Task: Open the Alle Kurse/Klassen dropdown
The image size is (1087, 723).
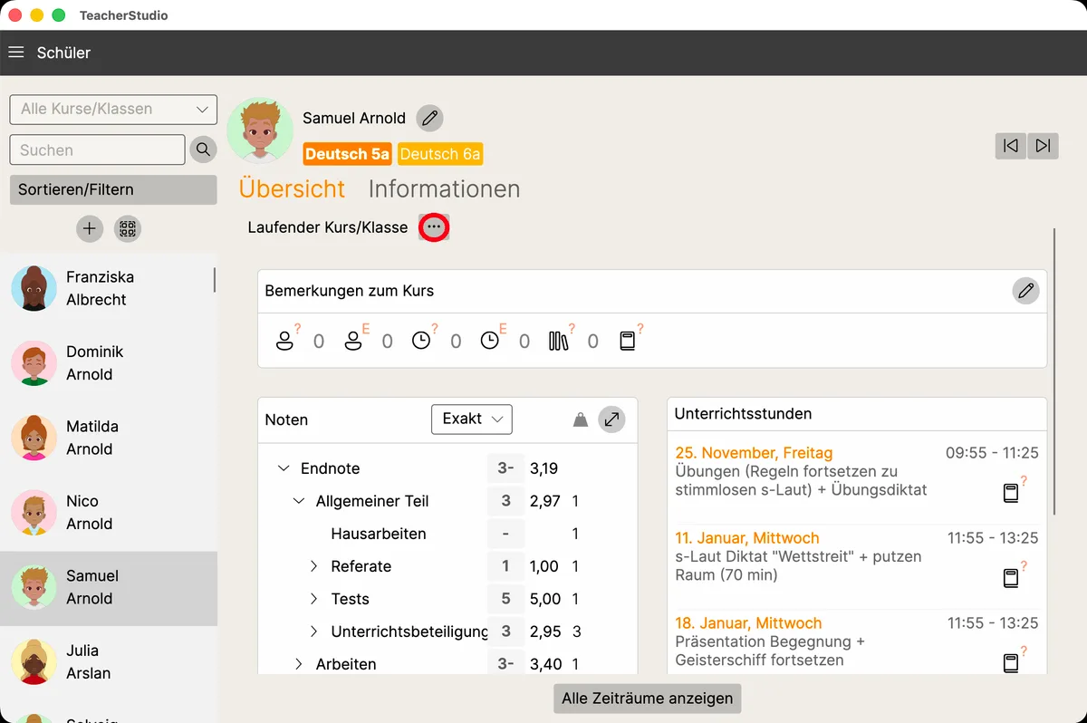Action: pos(113,109)
